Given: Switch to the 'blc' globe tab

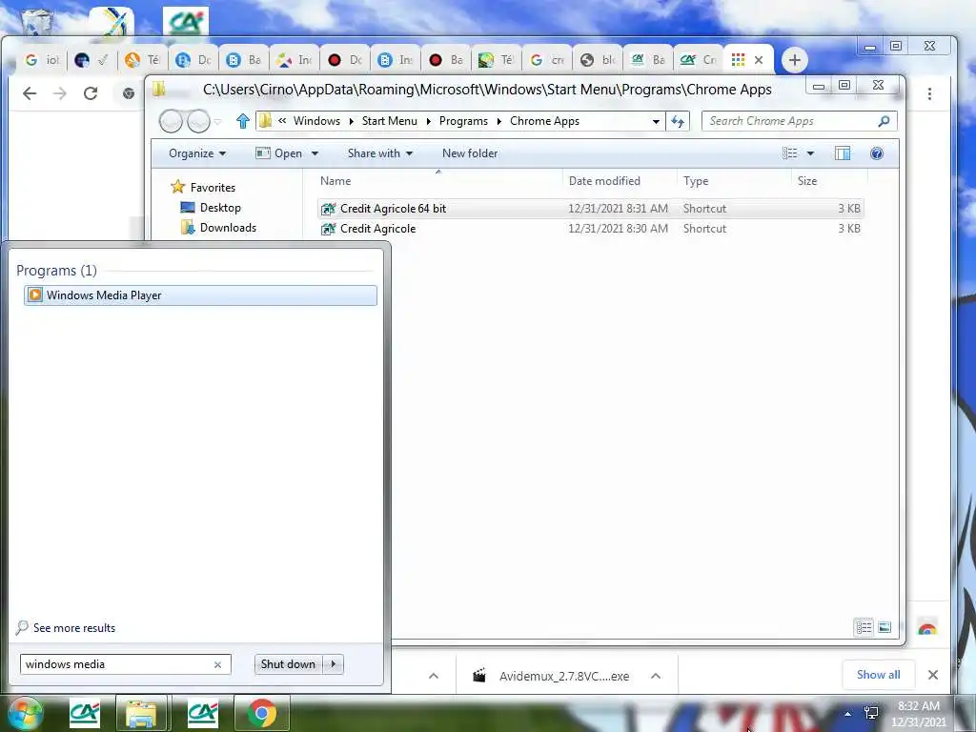Looking at the screenshot, I should [598, 60].
